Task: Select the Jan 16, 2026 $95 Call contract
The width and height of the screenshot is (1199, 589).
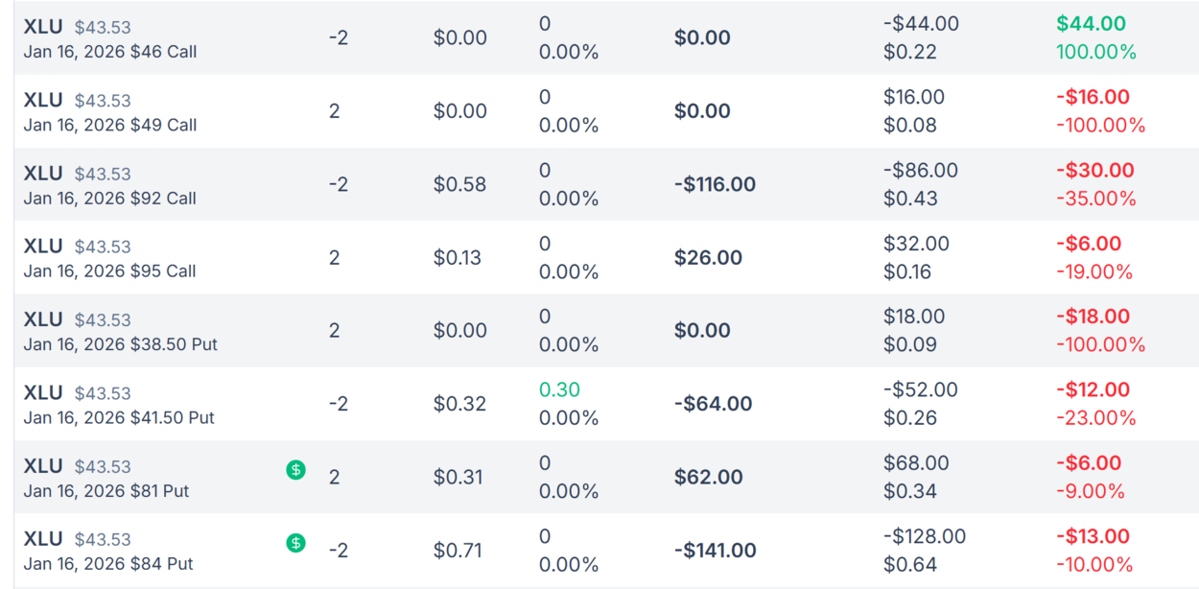Action: click(110, 271)
